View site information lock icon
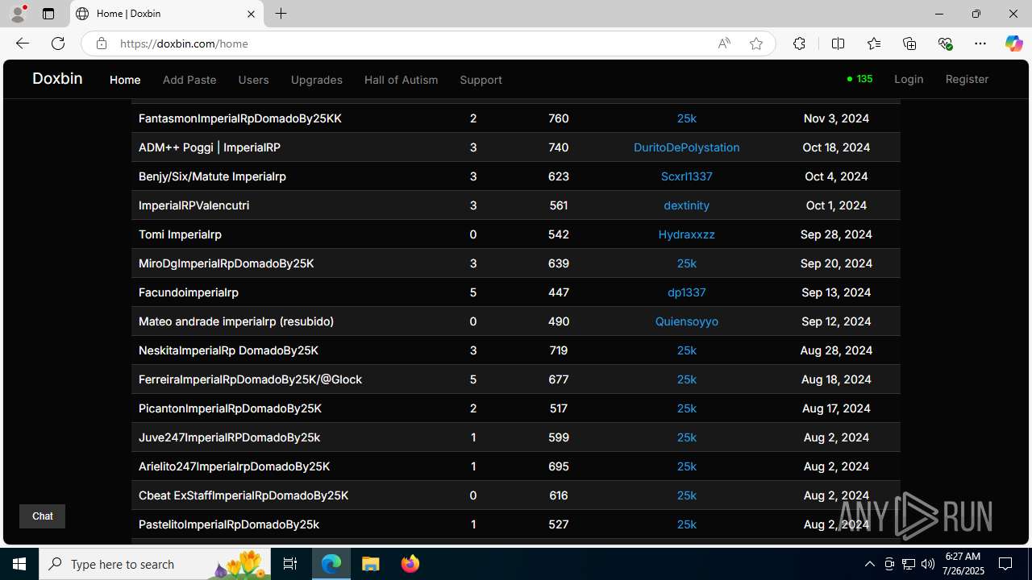The height and width of the screenshot is (580, 1032). point(101,43)
